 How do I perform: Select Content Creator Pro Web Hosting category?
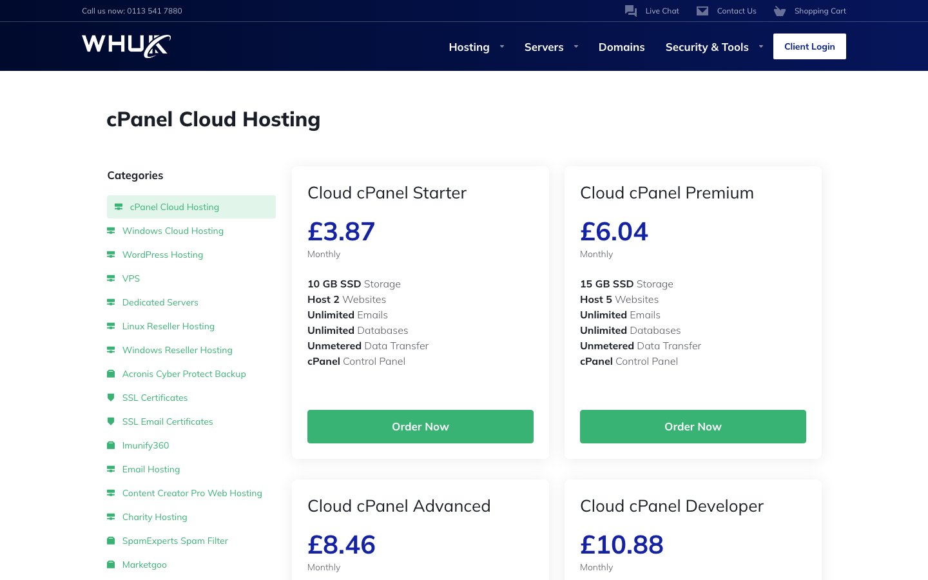[x=192, y=493]
